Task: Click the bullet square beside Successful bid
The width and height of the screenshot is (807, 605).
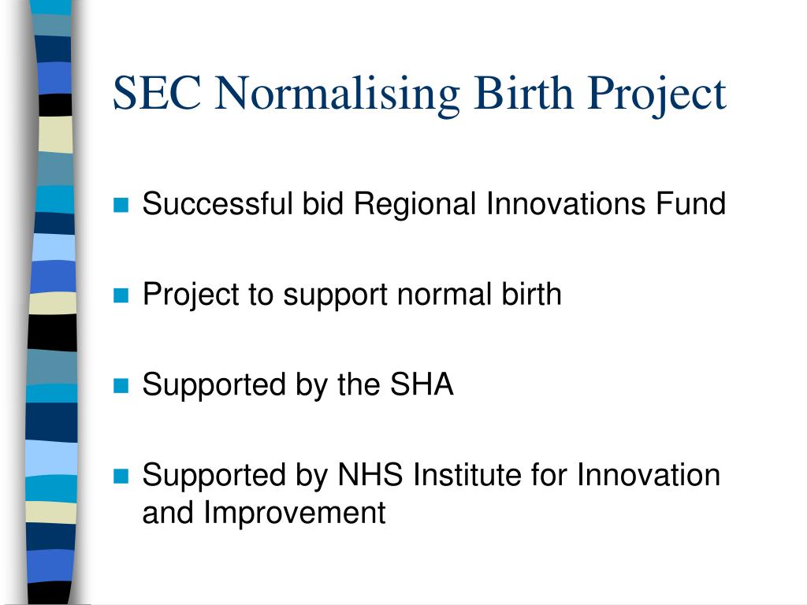Action: [121, 205]
